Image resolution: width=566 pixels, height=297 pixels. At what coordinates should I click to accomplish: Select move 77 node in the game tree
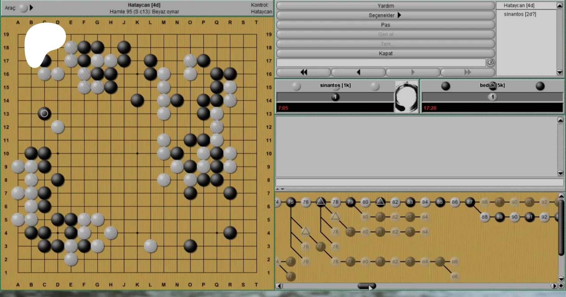[x=320, y=247]
